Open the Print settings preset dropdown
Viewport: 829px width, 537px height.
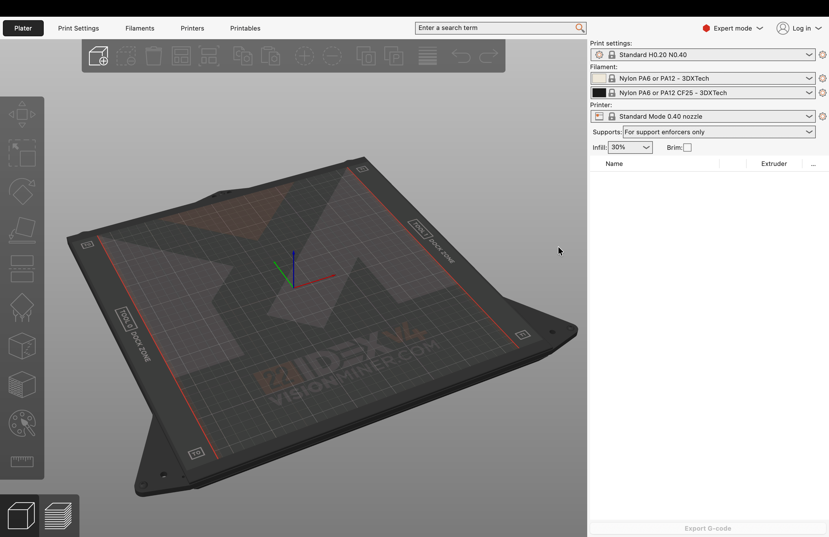703,55
